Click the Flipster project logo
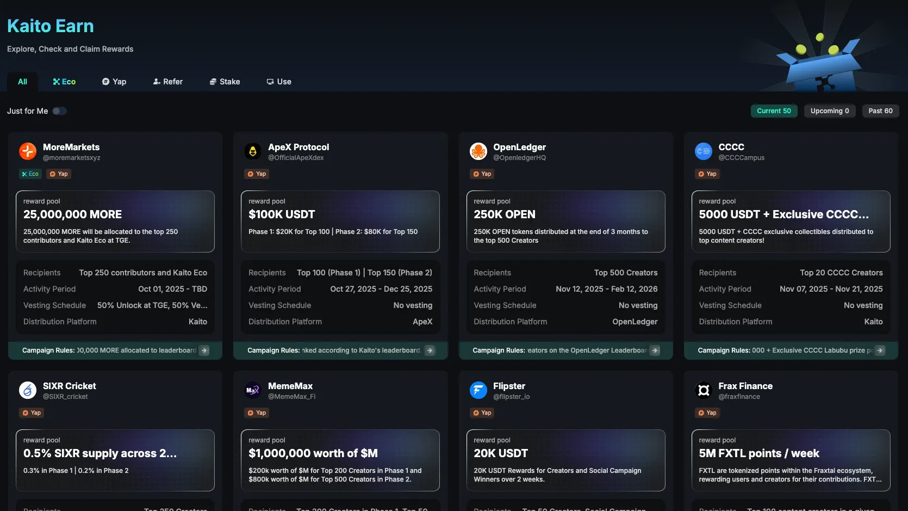This screenshot has height=511, width=908. [x=478, y=390]
